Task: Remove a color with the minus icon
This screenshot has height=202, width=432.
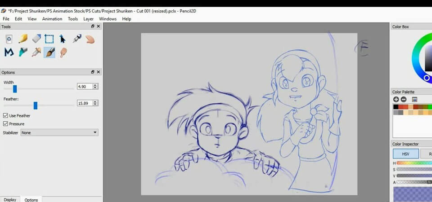Action: [x=403, y=100]
